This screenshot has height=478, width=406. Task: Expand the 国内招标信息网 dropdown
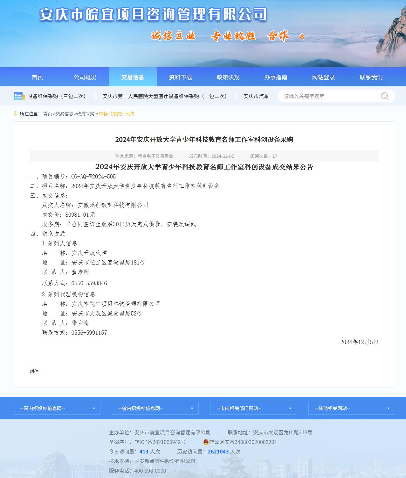(57, 408)
